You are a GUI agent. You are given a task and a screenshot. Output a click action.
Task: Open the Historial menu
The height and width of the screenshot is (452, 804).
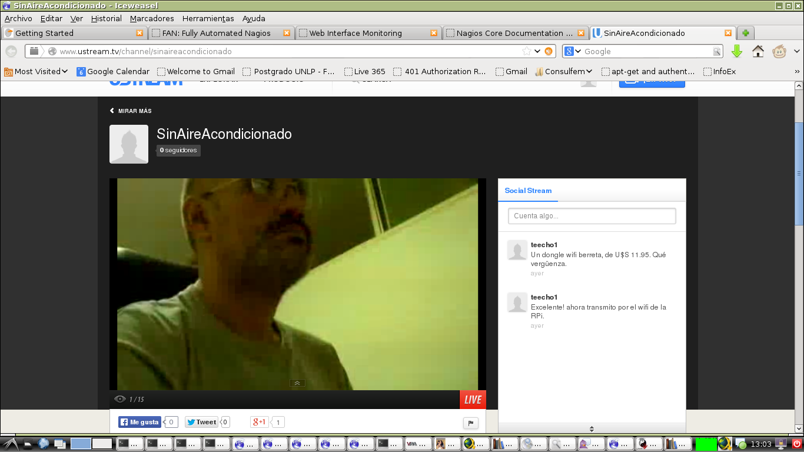point(107,18)
